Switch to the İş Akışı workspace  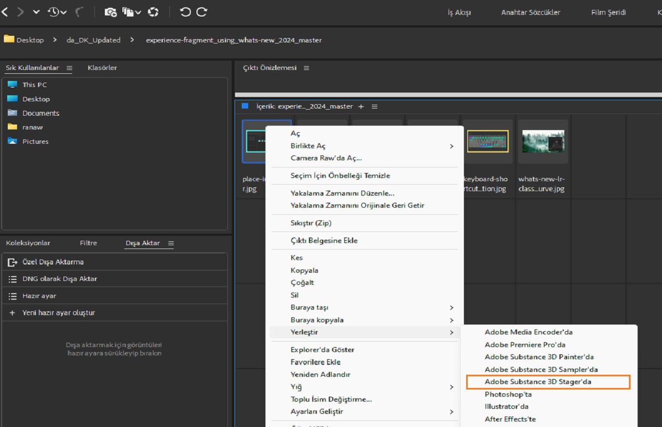tap(459, 13)
